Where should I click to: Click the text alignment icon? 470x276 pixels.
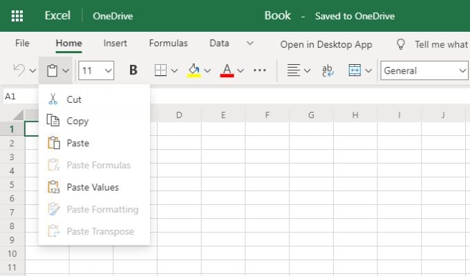pos(294,70)
